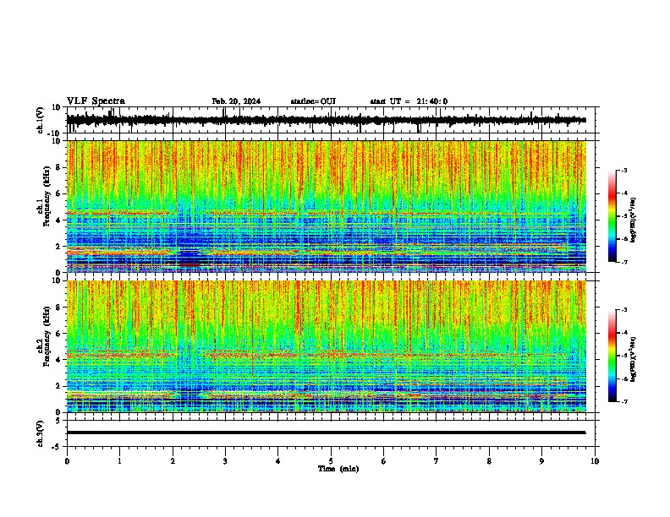Screen dimensions: 670x517
Task: Click the "VLF Spectra" title text
Action: tap(96, 101)
